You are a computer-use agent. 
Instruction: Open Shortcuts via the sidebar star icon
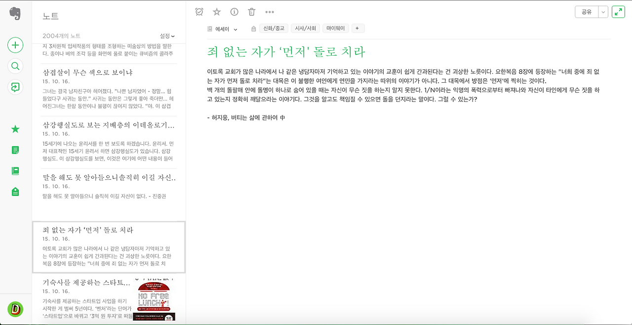(x=15, y=129)
